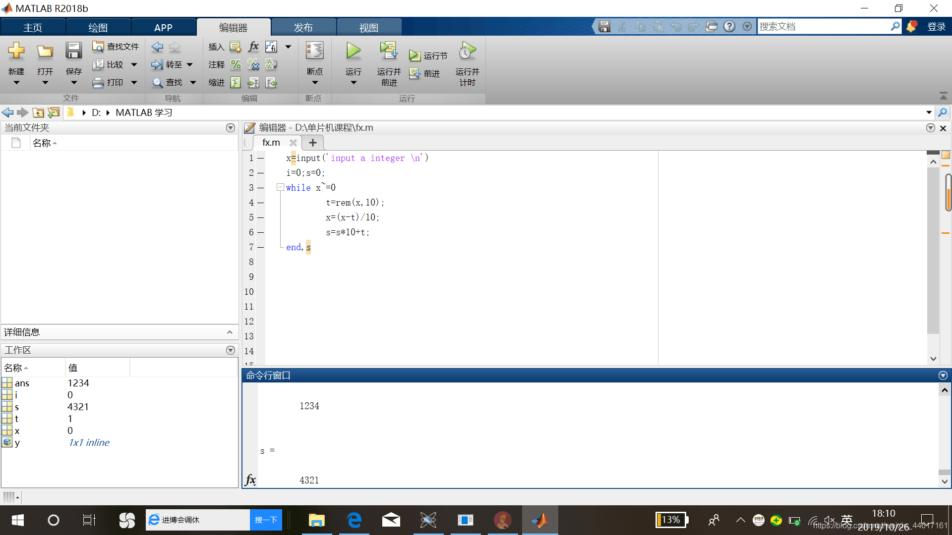Click Run Section (运行节) button

[428, 55]
